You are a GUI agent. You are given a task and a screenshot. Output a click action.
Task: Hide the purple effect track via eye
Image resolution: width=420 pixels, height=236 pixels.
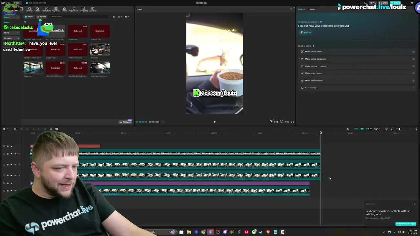tap(11, 183)
